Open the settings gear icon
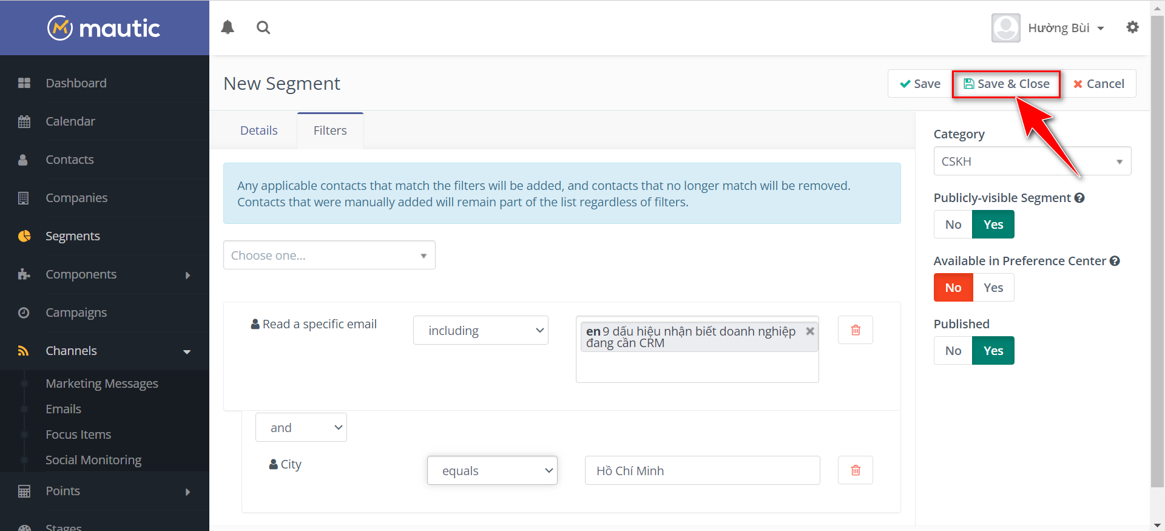 1132,27
